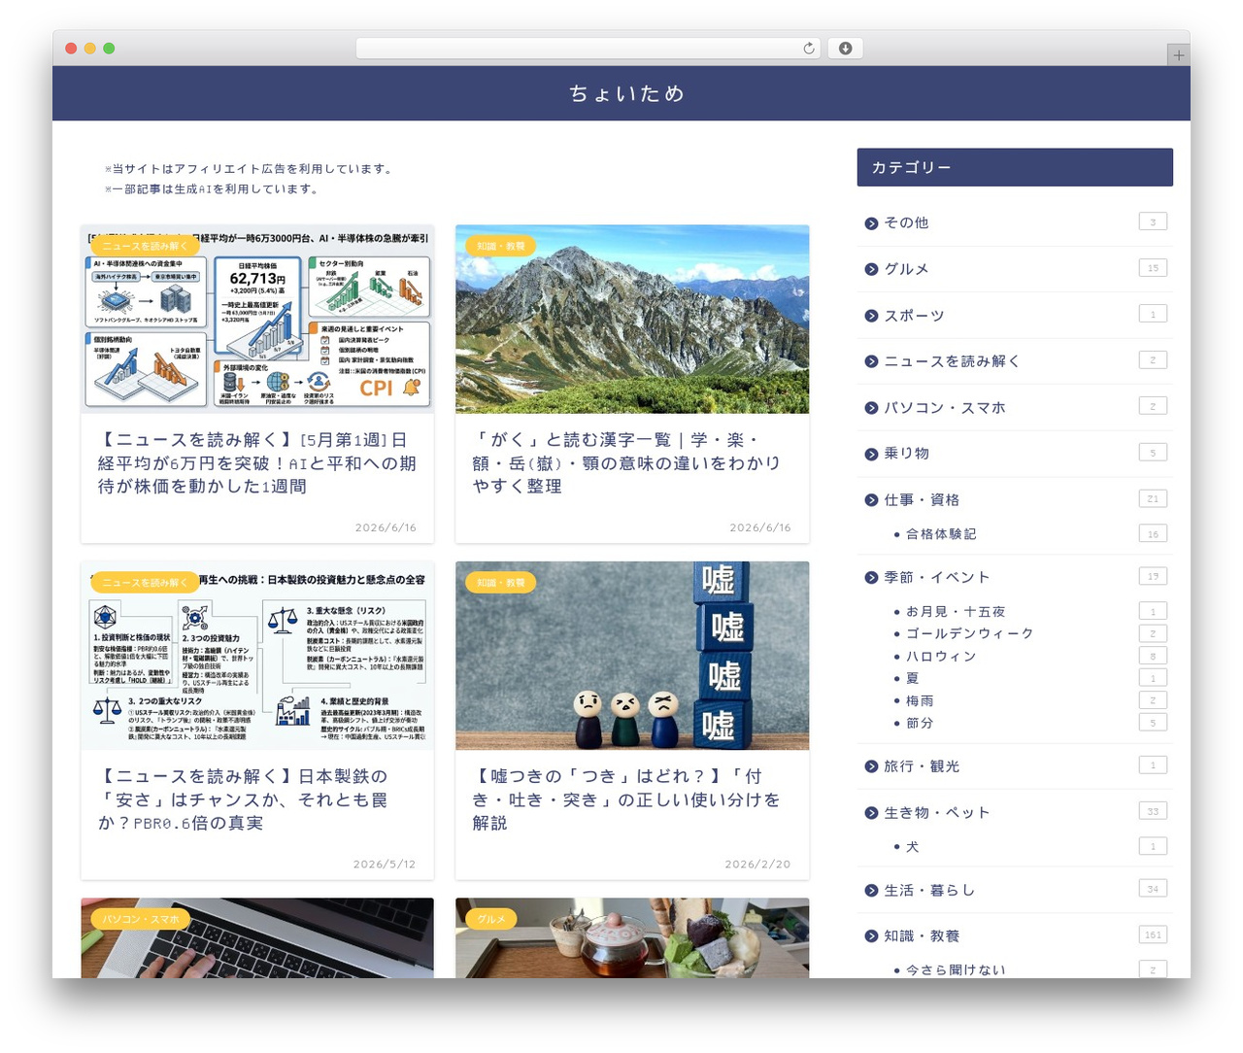The image size is (1243, 1053).
Task: Open the dessert and tea article thumbnail
Action: click(632, 937)
